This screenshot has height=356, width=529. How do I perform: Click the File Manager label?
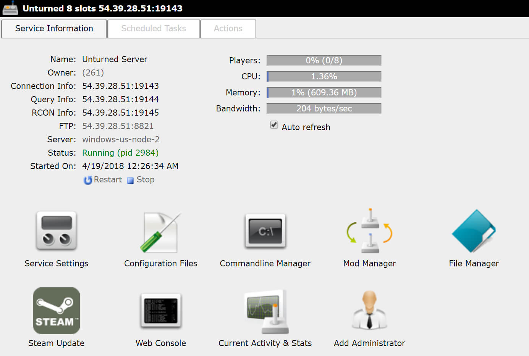474,263
